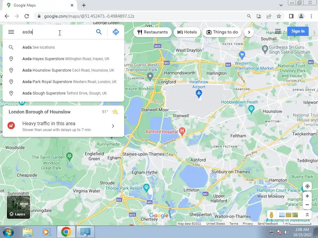318x238 pixels.
Task: Open the Privacy link
Action: [x=248, y=224]
